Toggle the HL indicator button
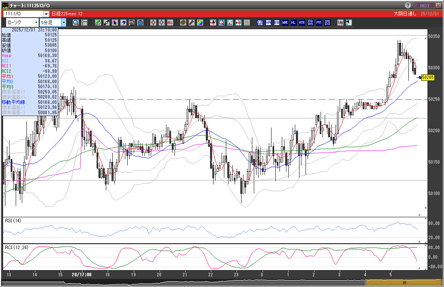 (293, 23)
